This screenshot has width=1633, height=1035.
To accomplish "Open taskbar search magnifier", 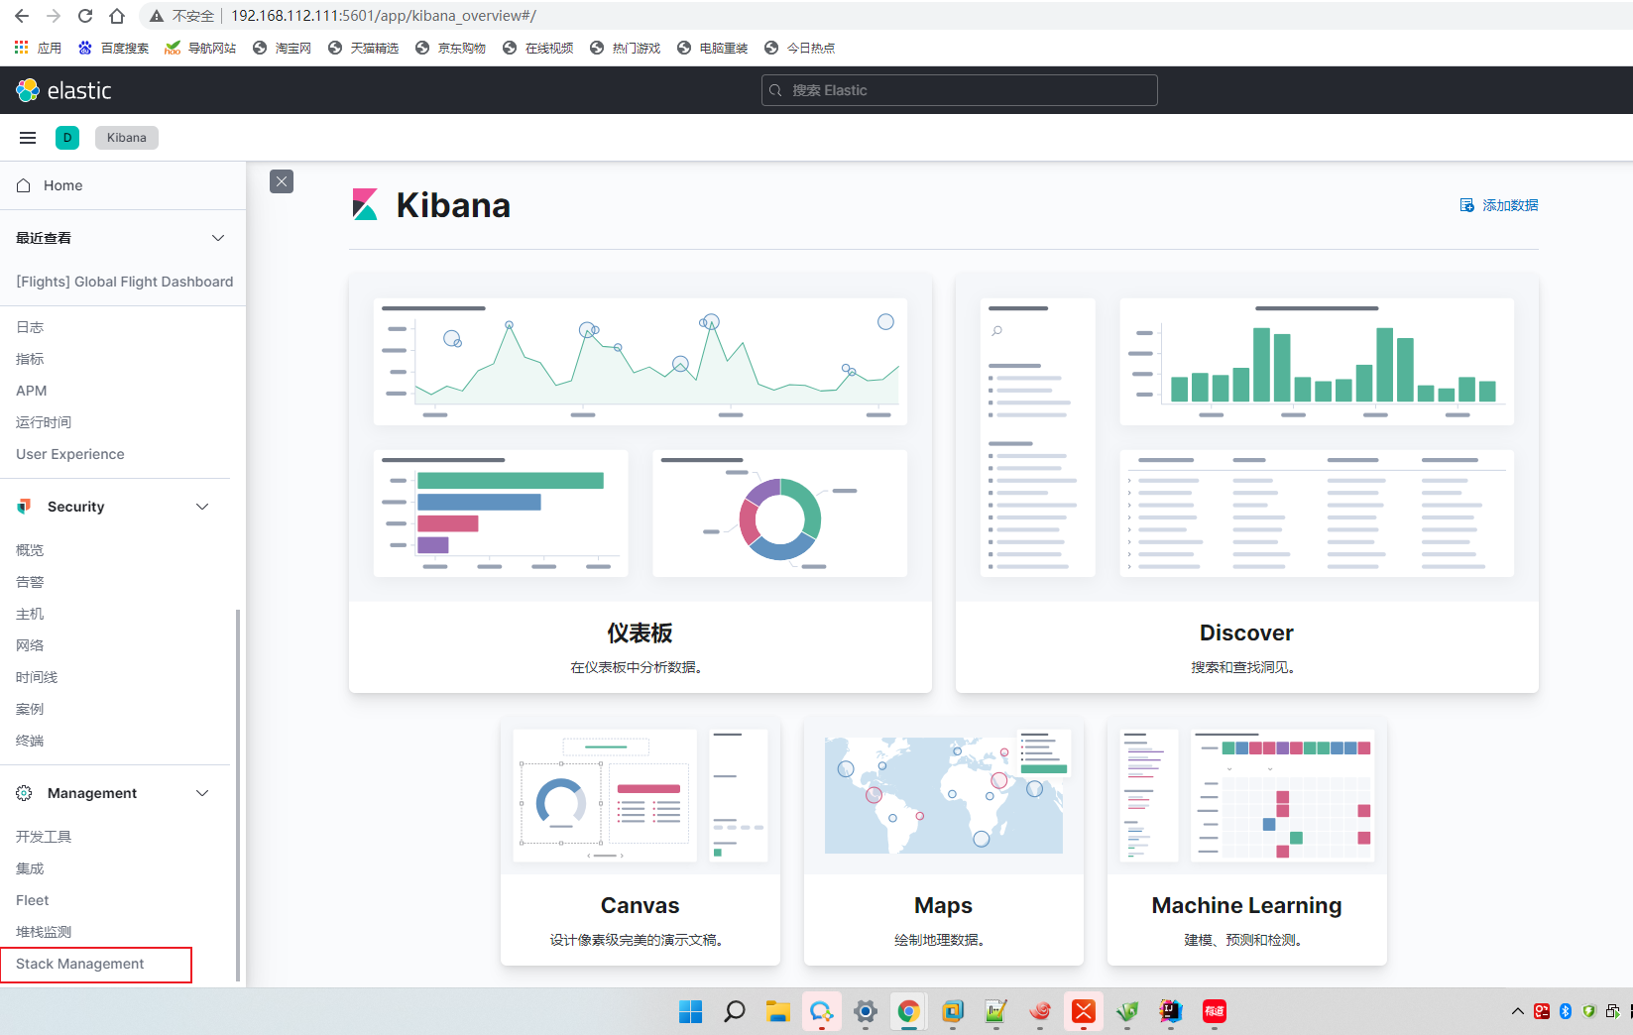I will click(x=734, y=1011).
